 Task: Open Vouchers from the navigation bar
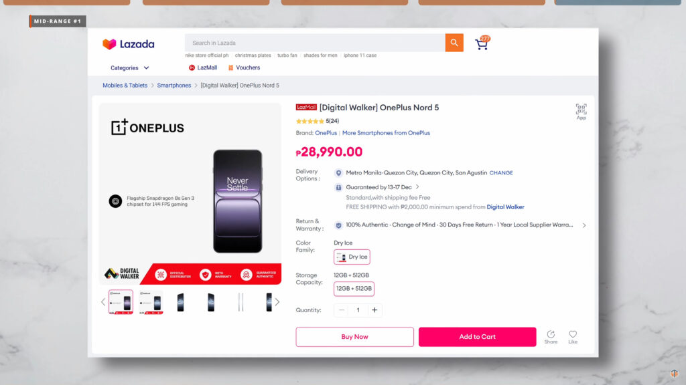click(244, 68)
